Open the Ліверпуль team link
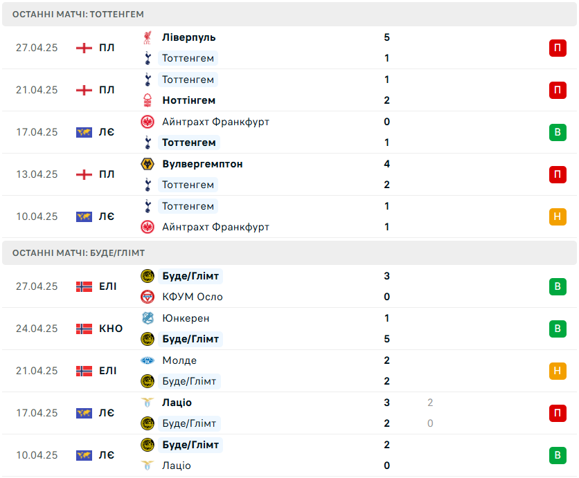 [x=188, y=37]
